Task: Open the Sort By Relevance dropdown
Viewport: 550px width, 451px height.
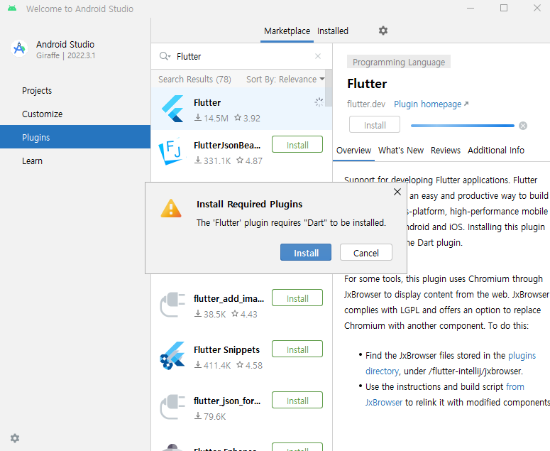Action: tap(285, 80)
